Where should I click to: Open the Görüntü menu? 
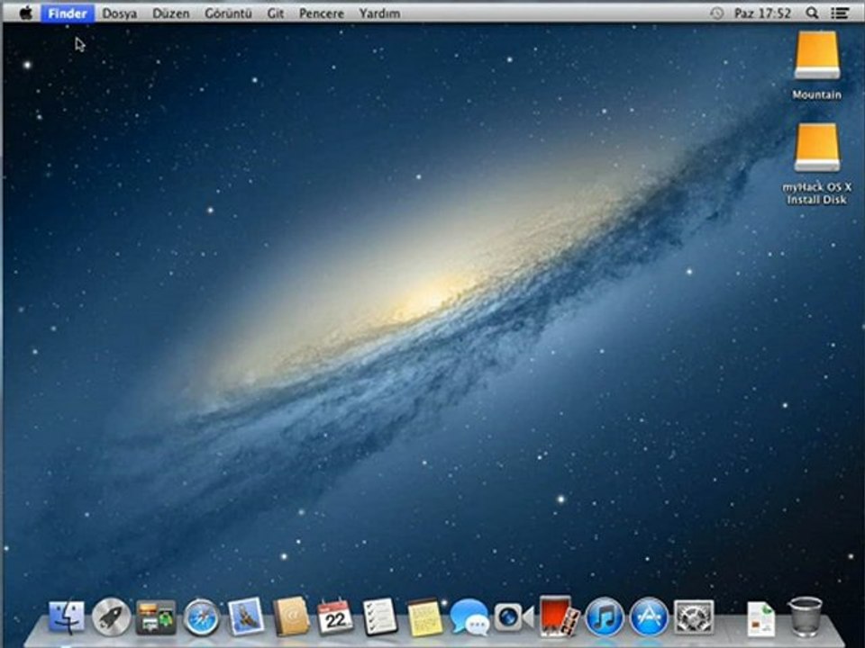[228, 13]
